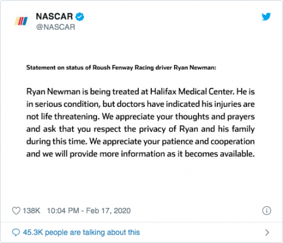Open the NASCAR display name
The image size is (283, 243).
click(x=54, y=17)
